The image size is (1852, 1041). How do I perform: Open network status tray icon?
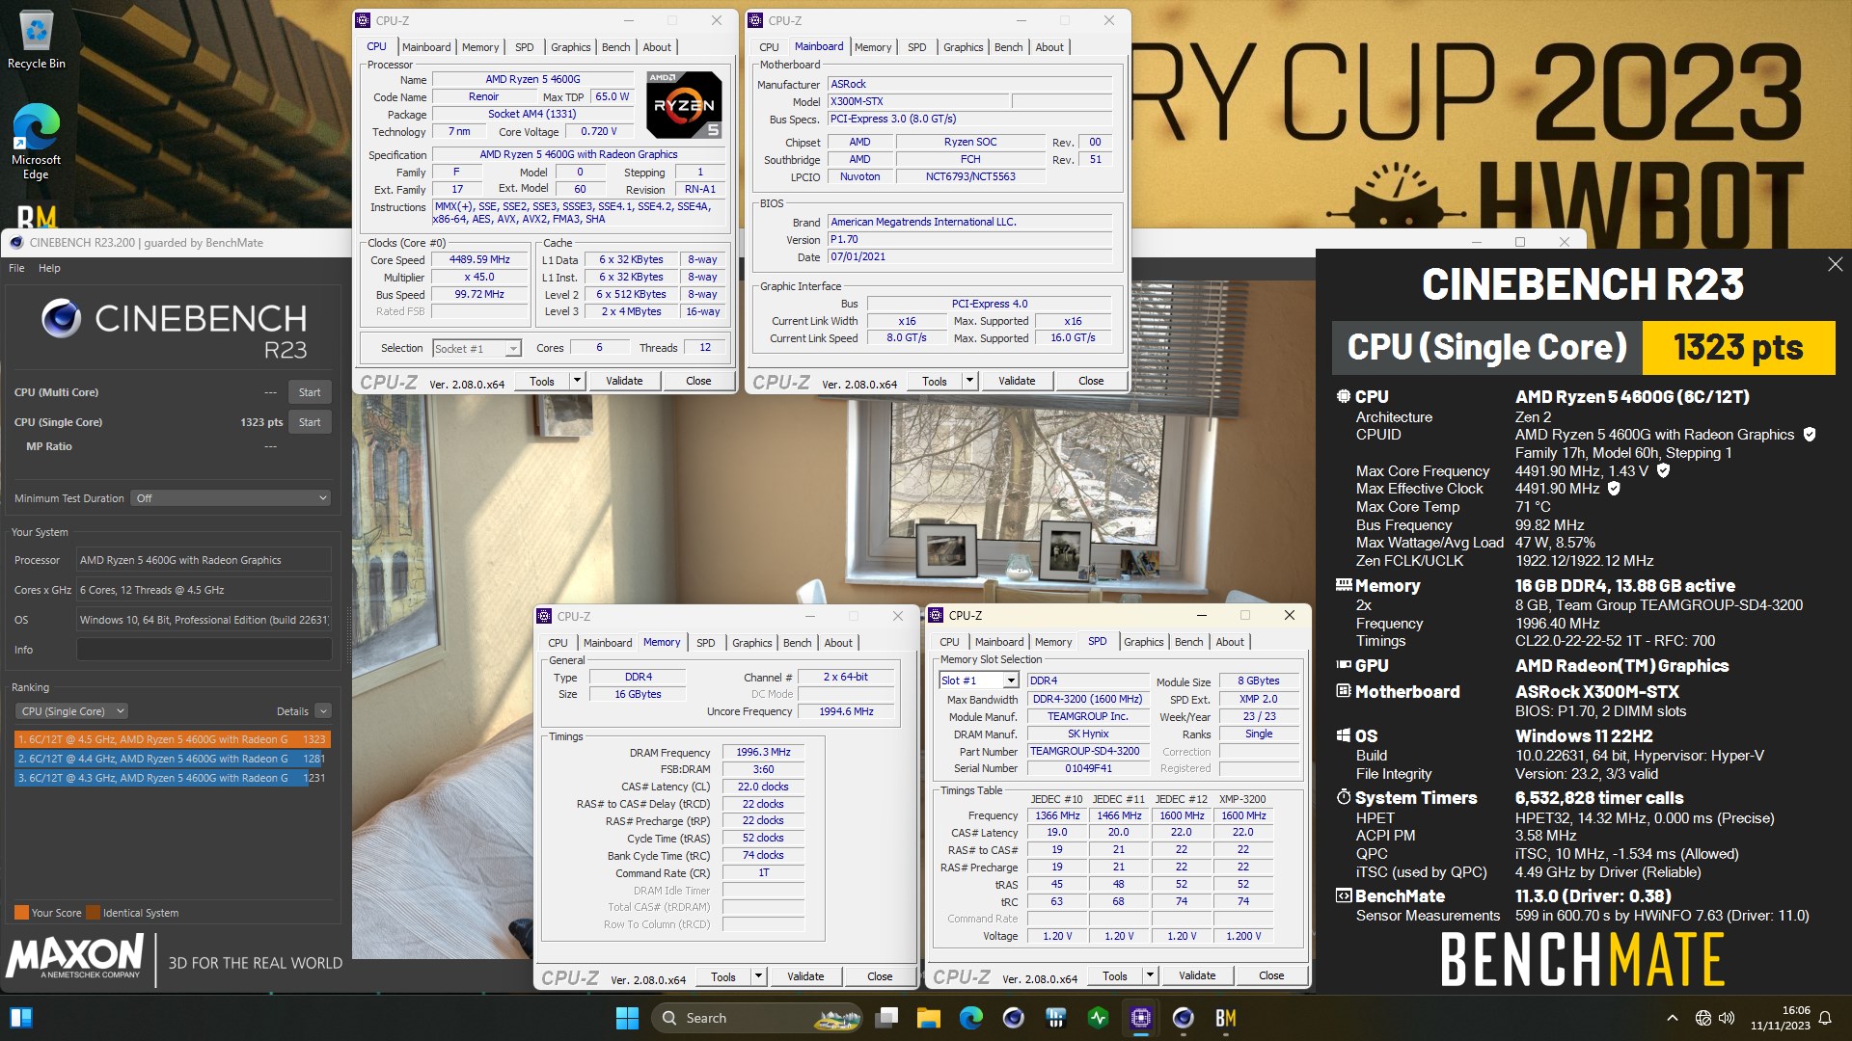tap(1703, 1018)
